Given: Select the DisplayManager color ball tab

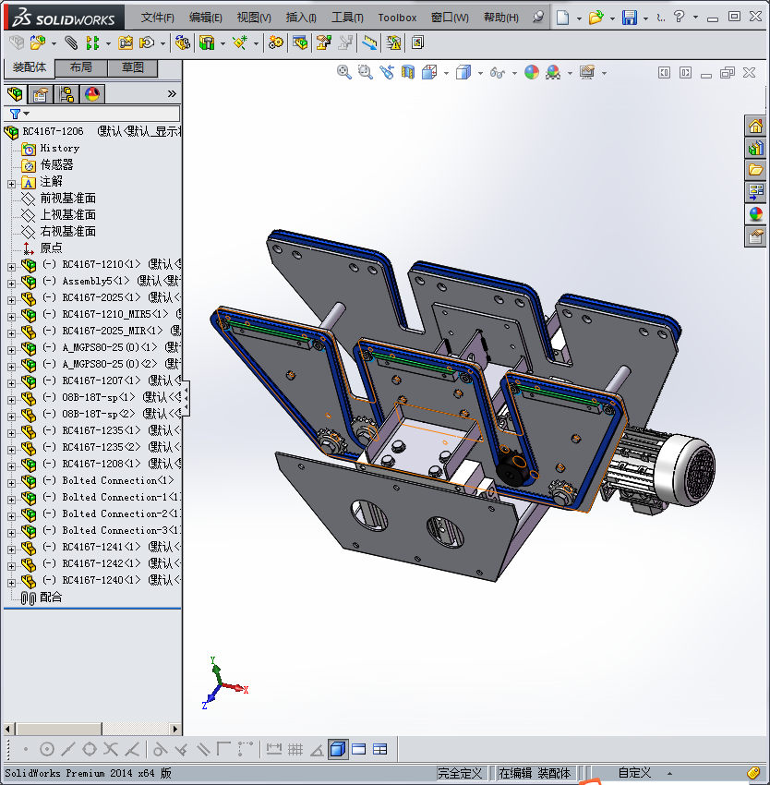Looking at the screenshot, I should click(x=92, y=93).
